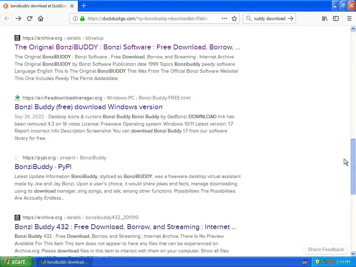This screenshot has height=267, width=356.
Task: Select bonzibuddy download taskbar window button
Action: click(65, 262)
